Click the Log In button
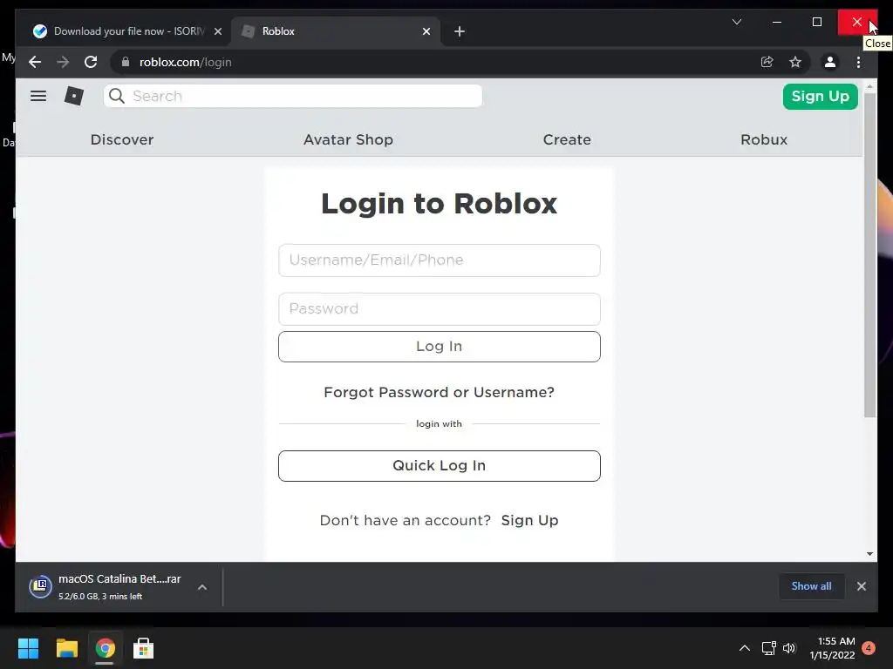Screen dimensions: 893x669 [x=440, y=347]
